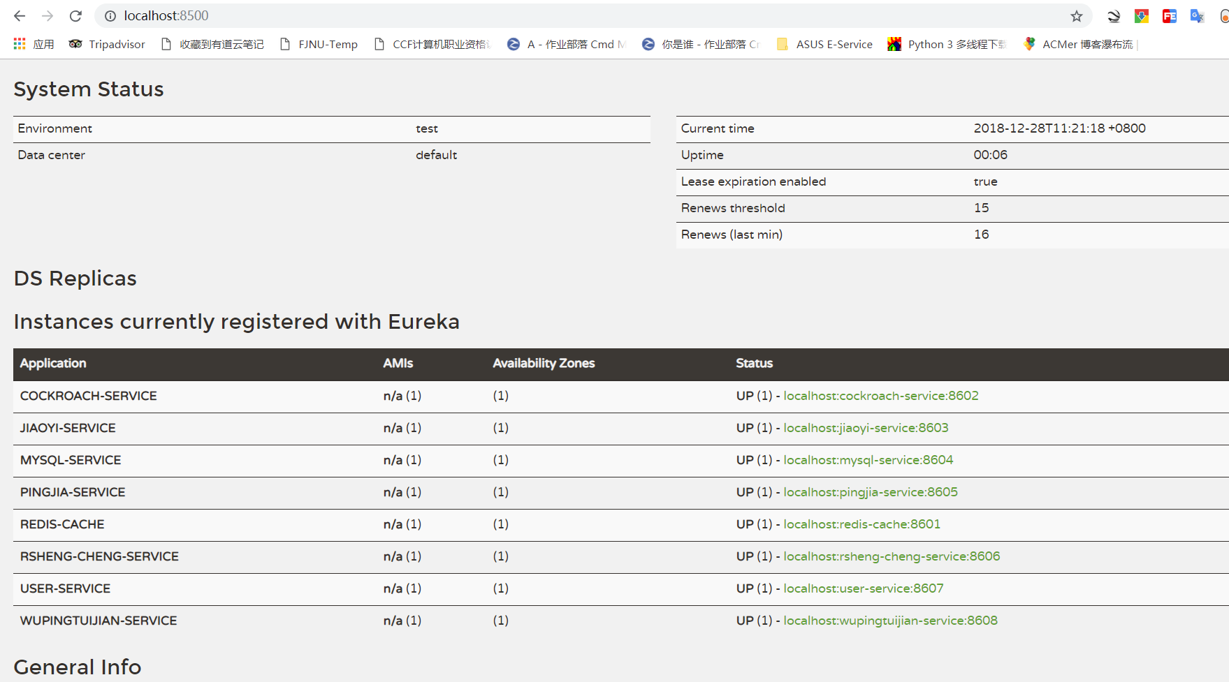The image size is (1229, 682).
Task: Click the Lease expiration enabled value true
Action: click(x=986, y=181)
